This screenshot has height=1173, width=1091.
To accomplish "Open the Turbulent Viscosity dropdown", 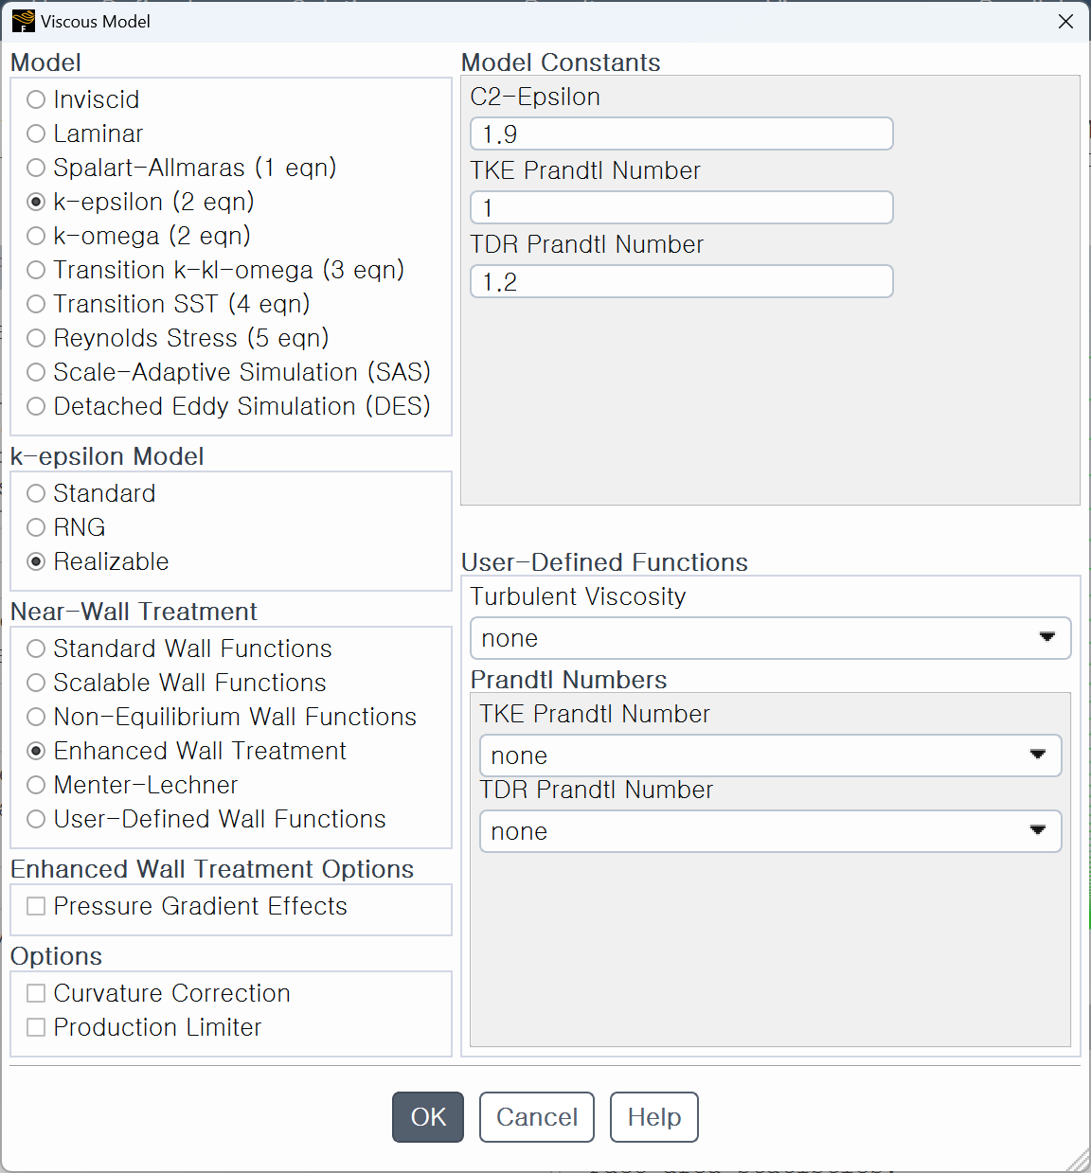I will point(770,638).
